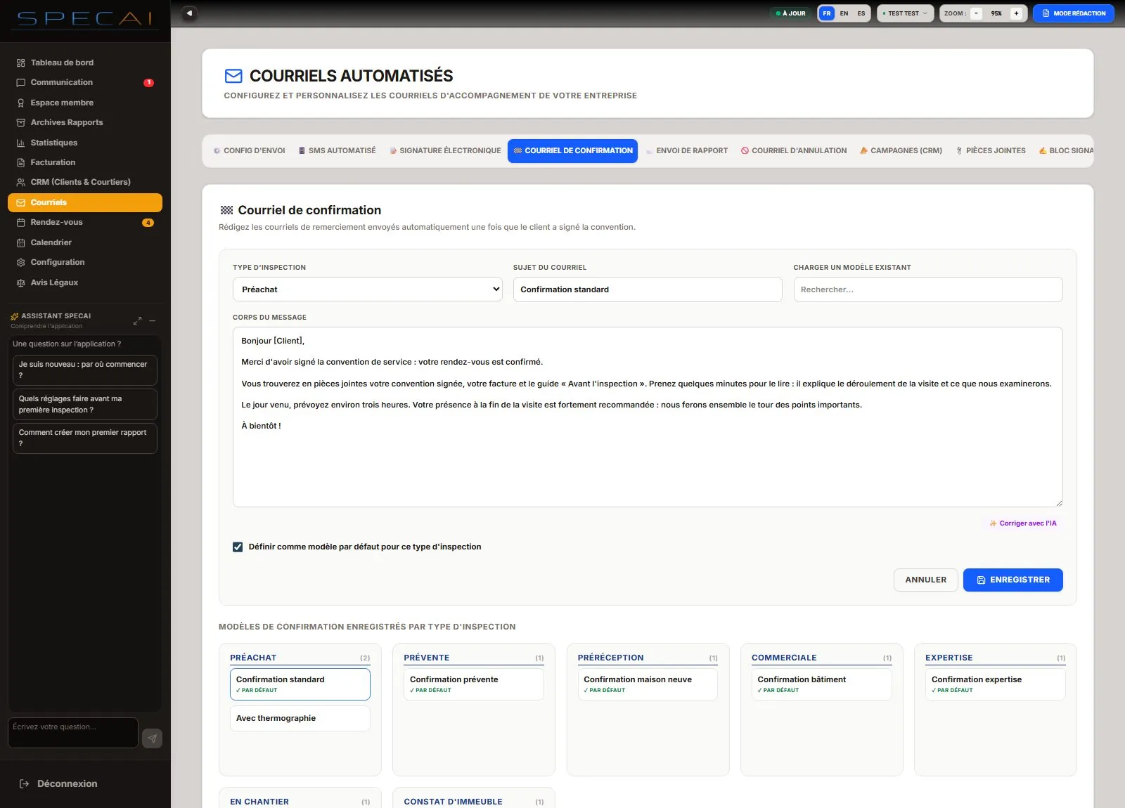Select suggestion 'Comment créer mon premier rapport'

click(x=84, y=438)
